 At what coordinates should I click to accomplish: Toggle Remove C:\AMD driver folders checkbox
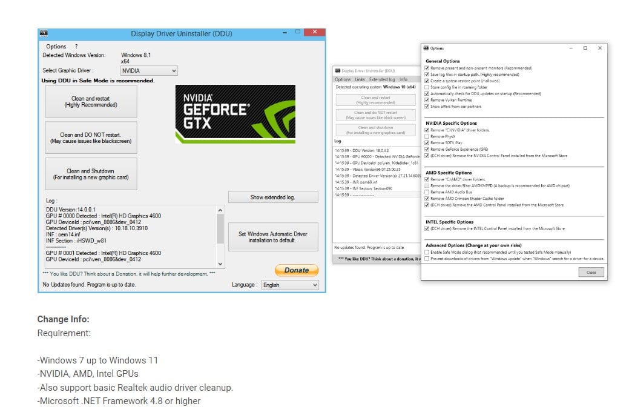point(427,179)
